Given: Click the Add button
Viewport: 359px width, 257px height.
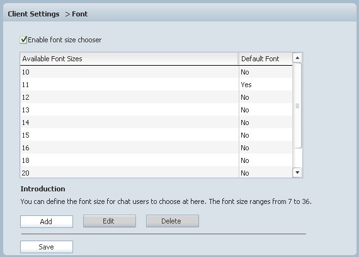Looking at the screenshot, I should [x=47, y=222].
